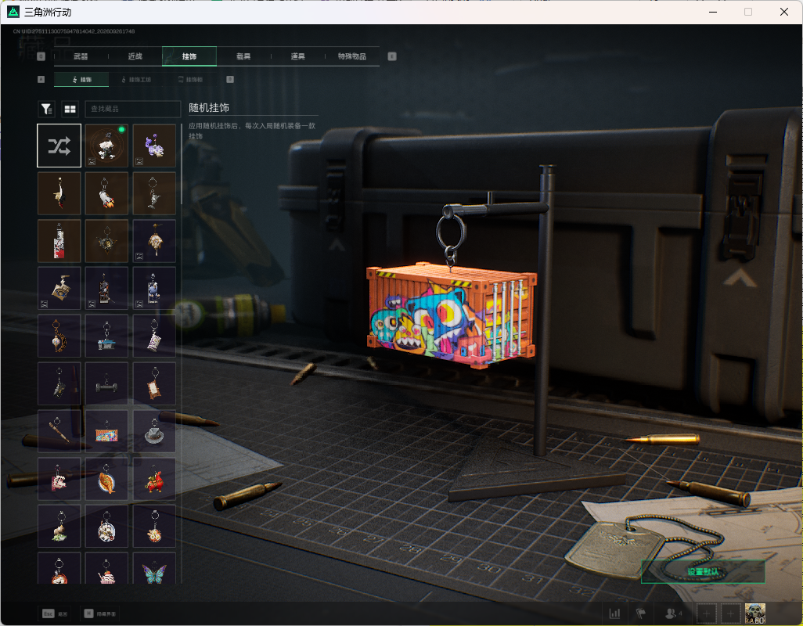Click the charm list scrollbar

click(182, 164)
